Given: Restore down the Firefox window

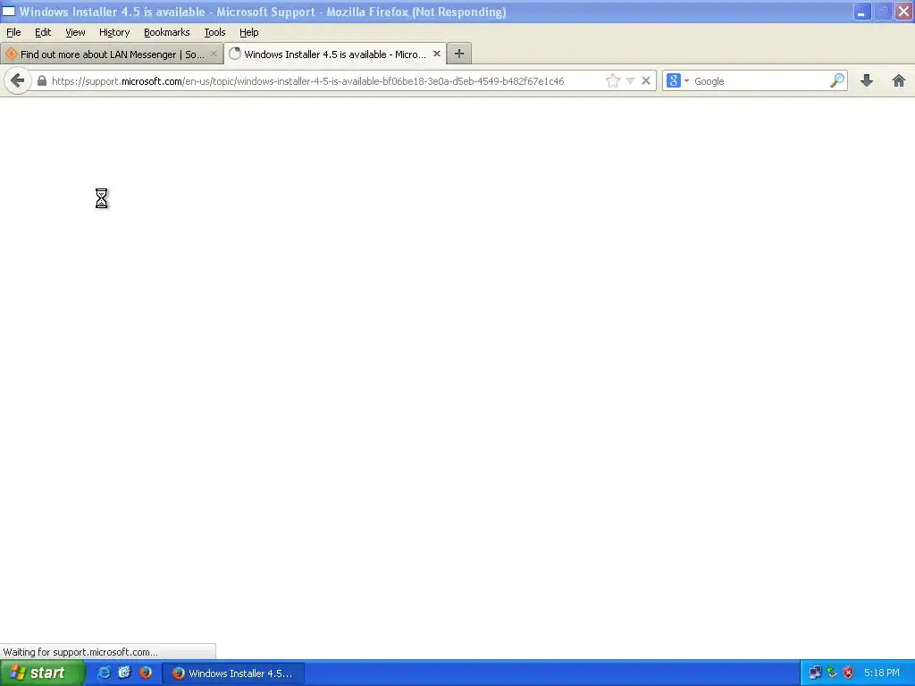Looking at the screenshot, I should pyautogui.click(x=883, y=11).
